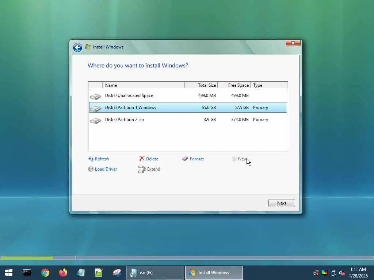Viewport: 374px width, 280px height.
Task: Open the green notepad icon in the taskbar
Action: point(99,273)
